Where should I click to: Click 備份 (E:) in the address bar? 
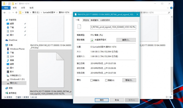[x=36, y=12]
